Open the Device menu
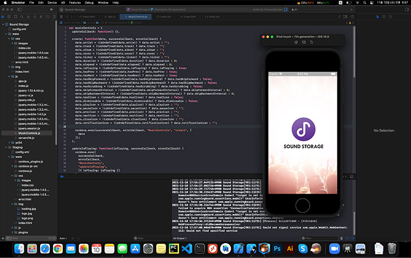The width and height of the screenshot is (411, 258). (52, 3)
